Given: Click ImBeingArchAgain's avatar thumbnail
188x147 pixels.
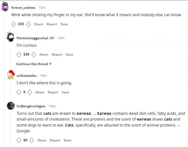Looking at the screenshot, I should 11,106.
